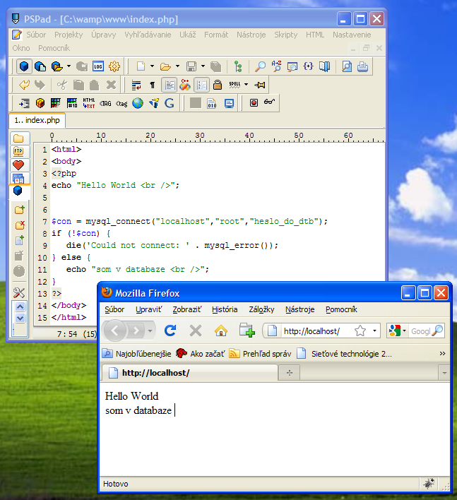Click the SPELL check icon
Viewport: 457px width, 500px height.
click(x=235, y=85)
